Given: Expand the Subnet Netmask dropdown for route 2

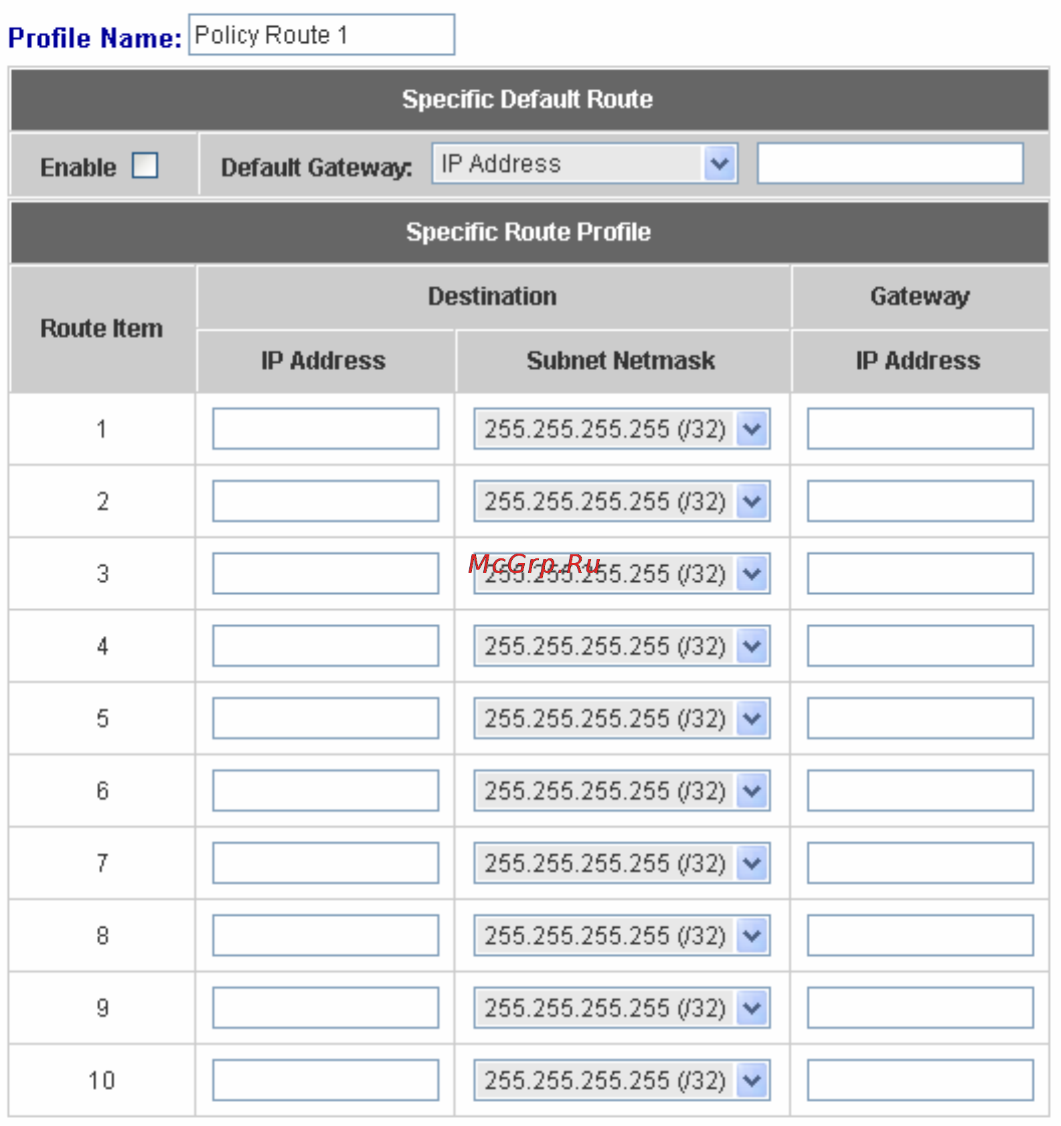Looking at the screenshot, I should click(x=622, y=501).
